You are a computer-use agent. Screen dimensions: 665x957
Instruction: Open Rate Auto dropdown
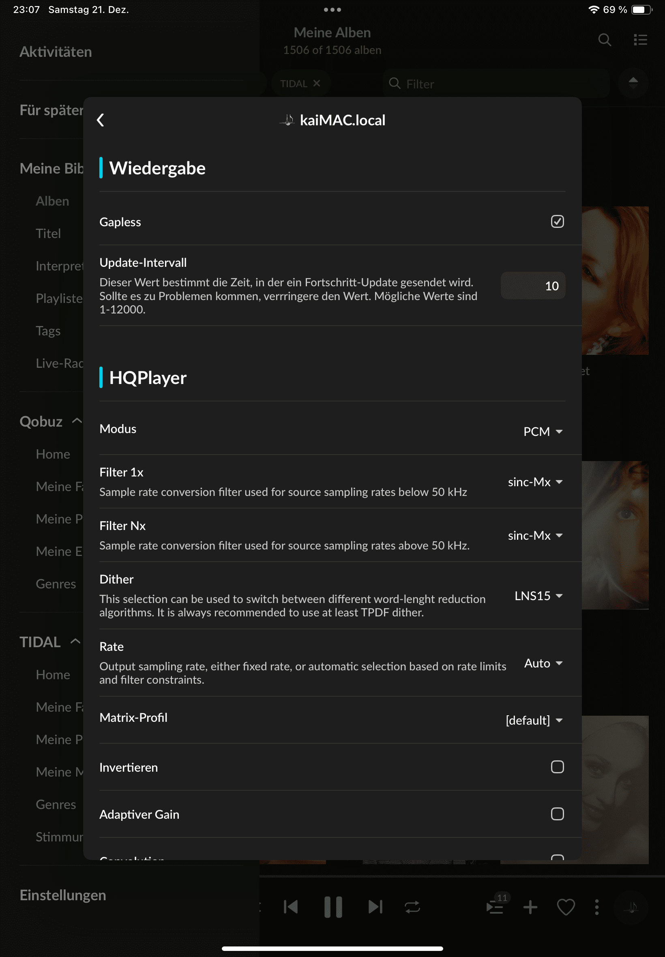543,663
